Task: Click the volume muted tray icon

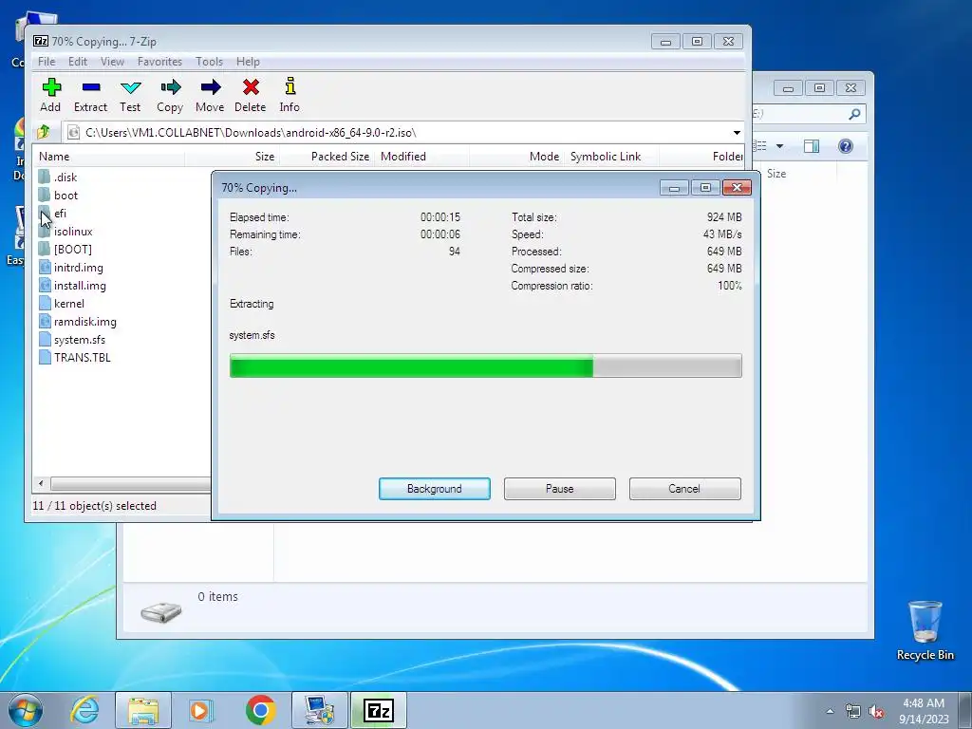Action: point(876,712)
